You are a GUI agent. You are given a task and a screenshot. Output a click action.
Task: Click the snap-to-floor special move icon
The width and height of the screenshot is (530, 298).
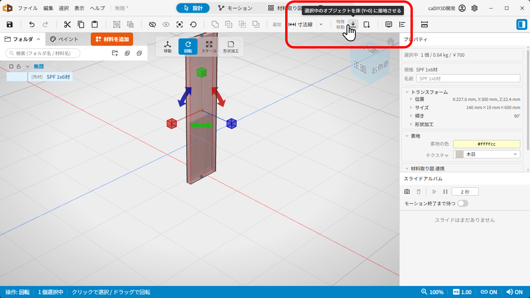(x=353, y=24)
